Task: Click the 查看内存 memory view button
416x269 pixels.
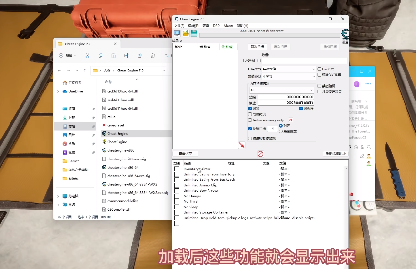Action: click(186, 154)
